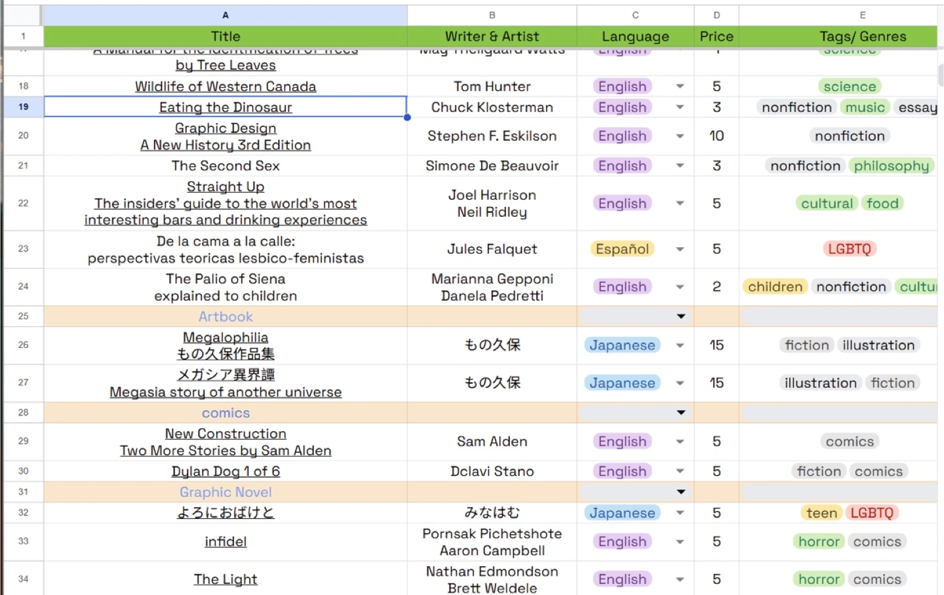The image size is (944, 595).
Task: Click the Chuck Klosterman author cell
Action: (492, 107)
